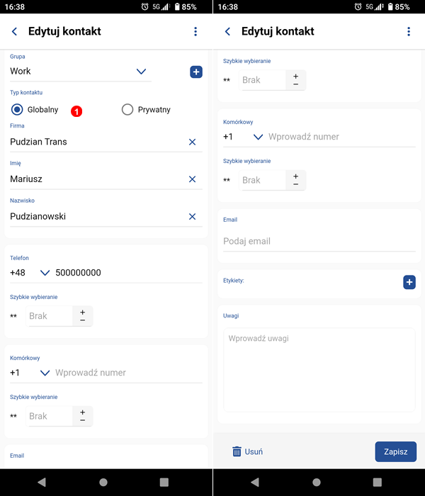Go back using left screen arrow
The height and width of the screenshot is (496, 425).
(15, 31)
